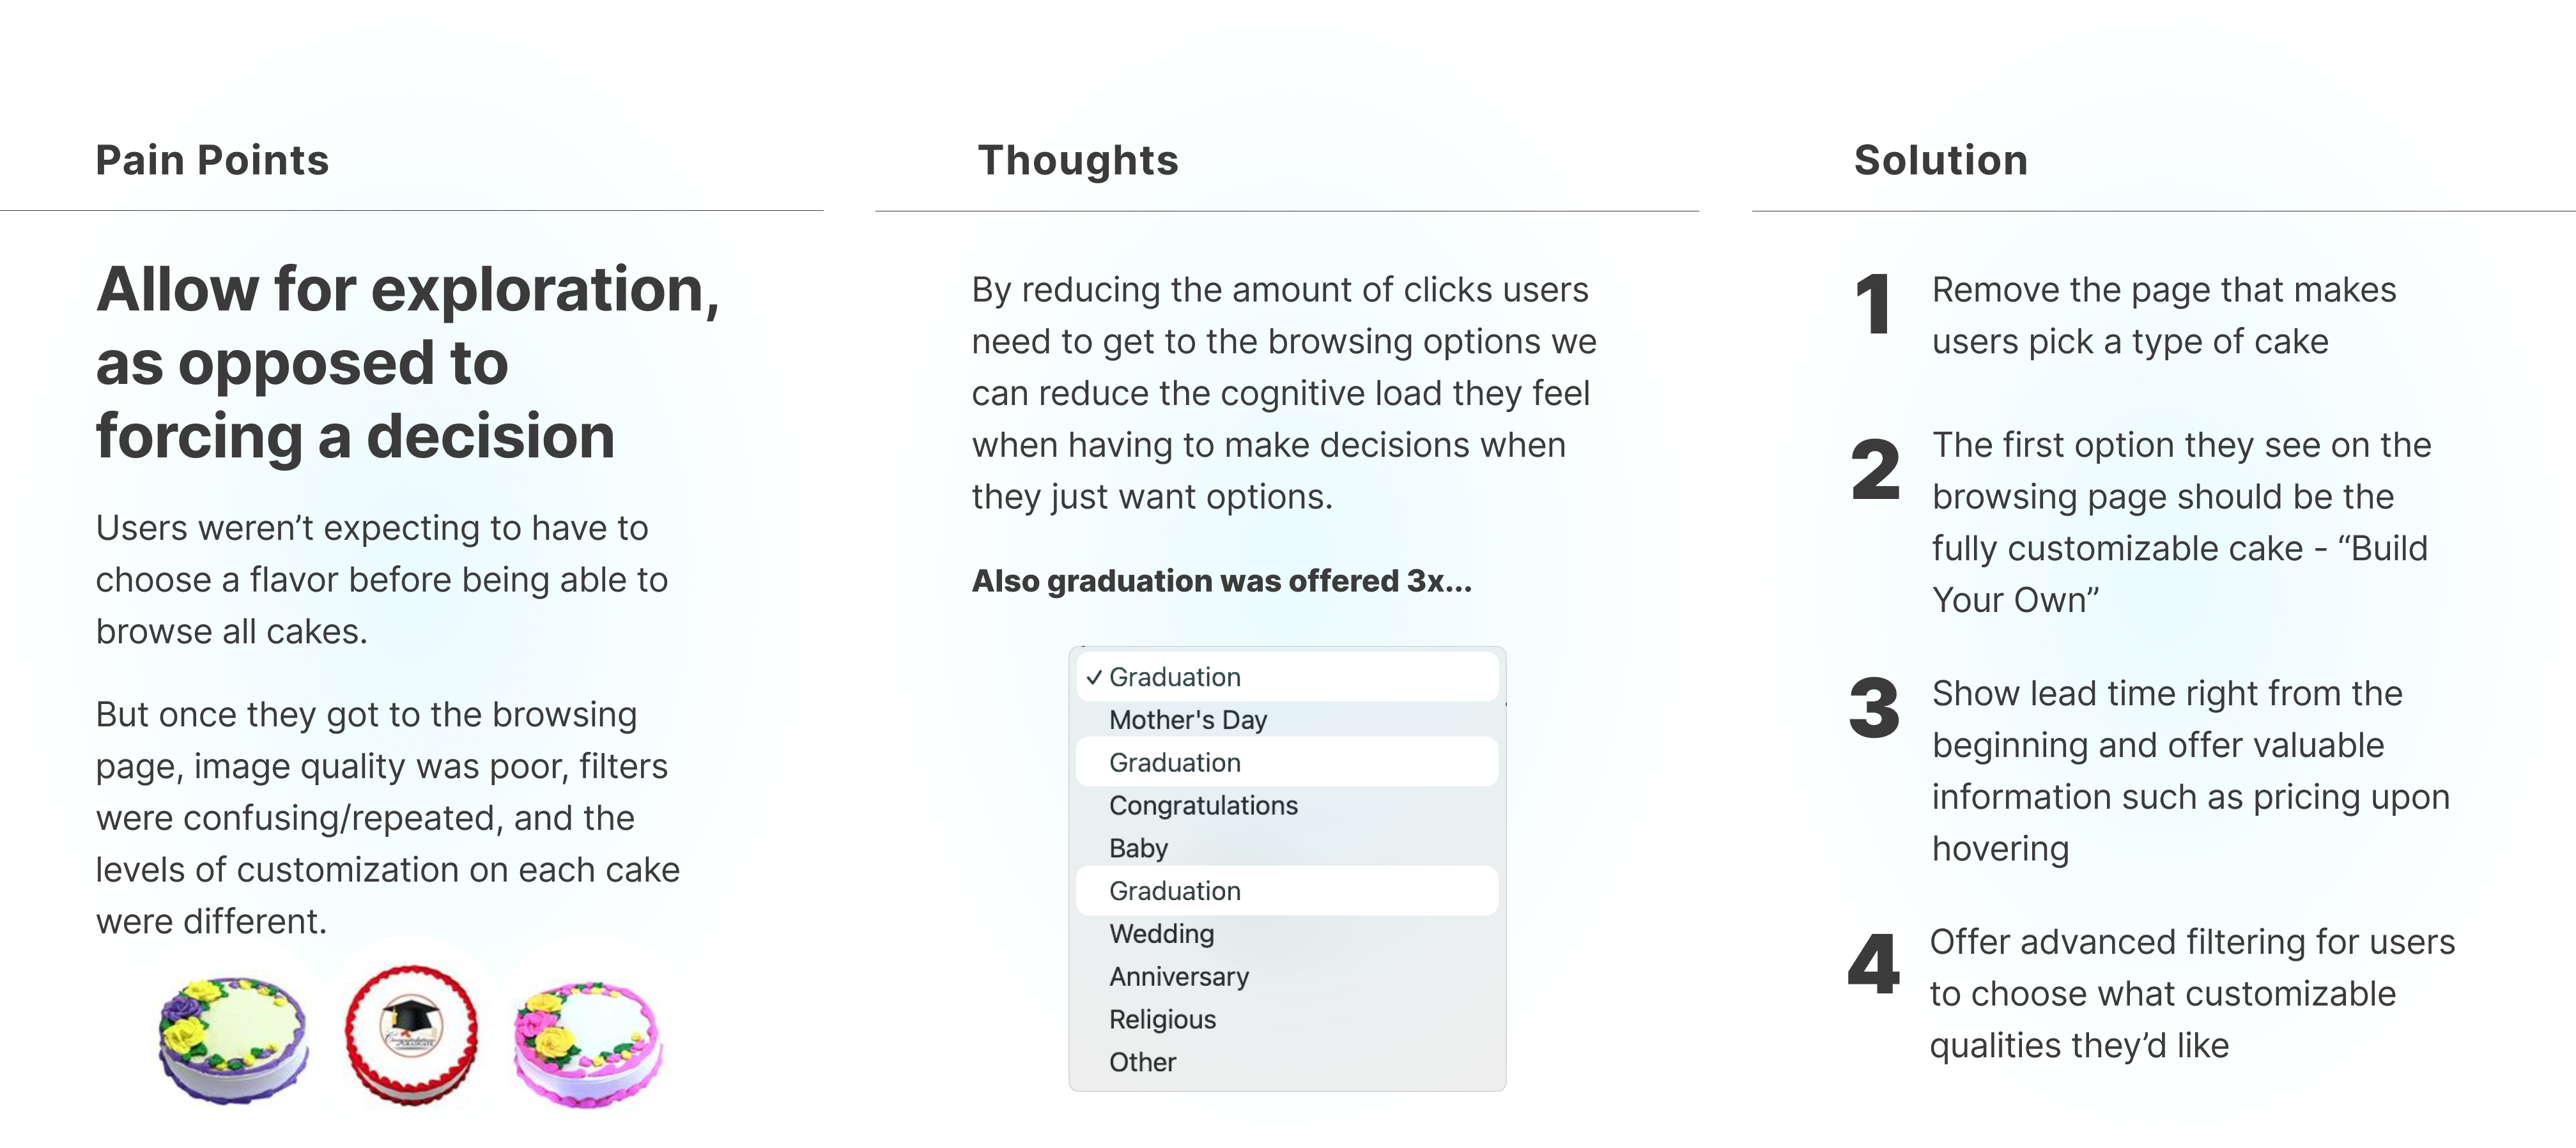Click the purple-flowered cake image
This screenshot has width=2576, height=1148.
[x=234, y=1040]
